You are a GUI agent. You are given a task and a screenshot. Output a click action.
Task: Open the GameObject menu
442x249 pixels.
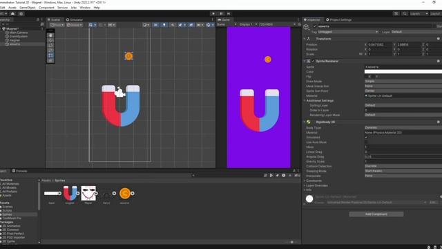pos(28,8)
